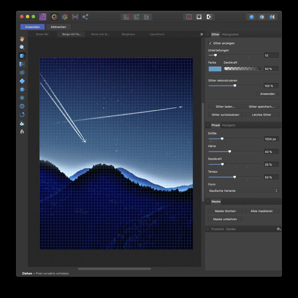Open the Kanäle panel tab
Screen dimensions: 298x298
[231, 229]
